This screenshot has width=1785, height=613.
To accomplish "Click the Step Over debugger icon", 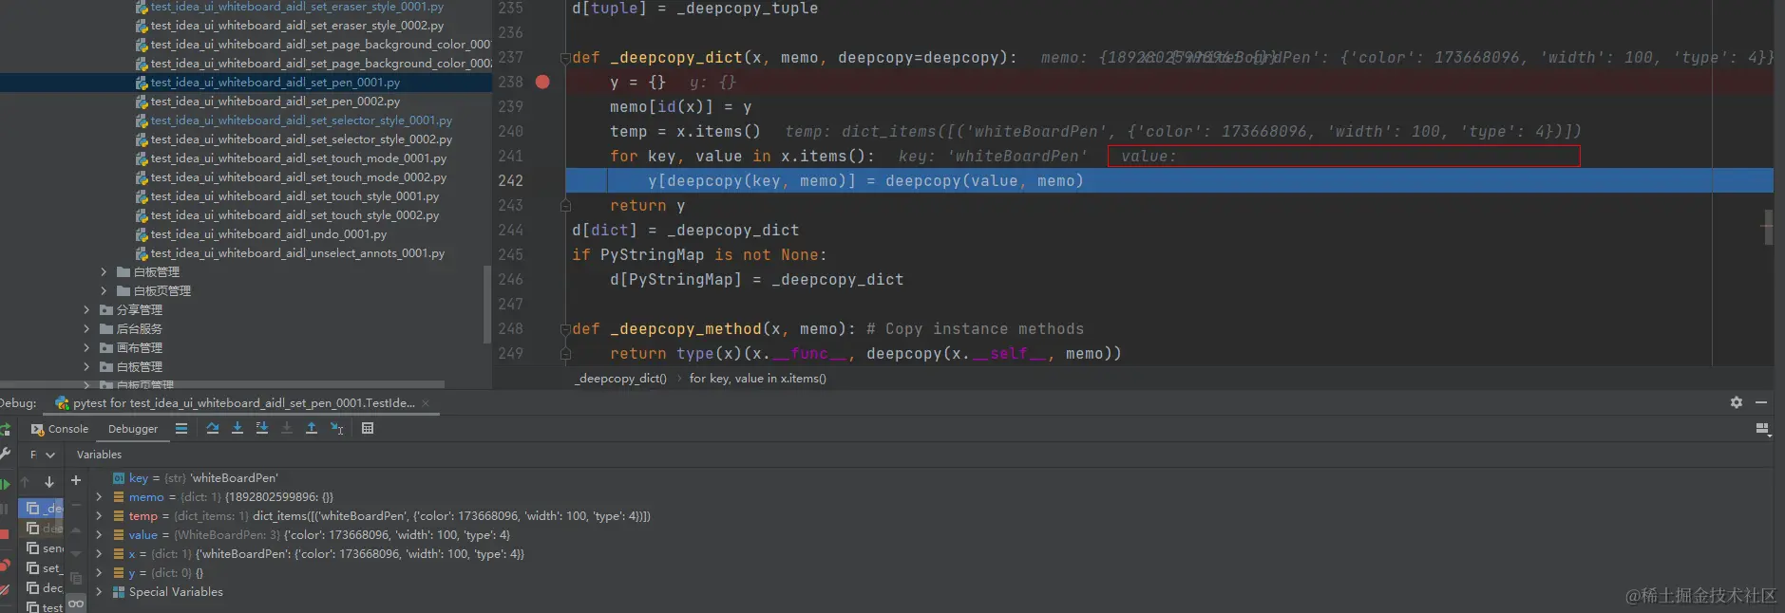I will tap(213, 429).
